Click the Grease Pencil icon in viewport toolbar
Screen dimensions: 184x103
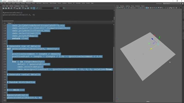pos(128,8)
